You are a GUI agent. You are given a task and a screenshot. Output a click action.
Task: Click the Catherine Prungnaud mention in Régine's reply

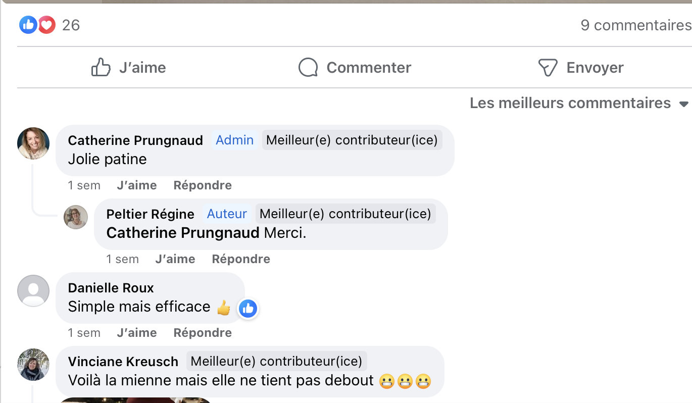point(183,233)
